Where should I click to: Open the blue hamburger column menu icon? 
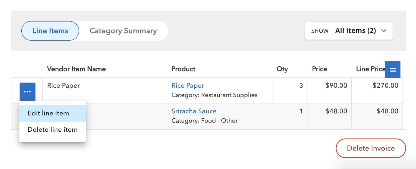tap(393, 70)
